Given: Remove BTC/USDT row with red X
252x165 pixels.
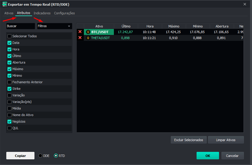Looking at the screenshot, I should (80, 32).
